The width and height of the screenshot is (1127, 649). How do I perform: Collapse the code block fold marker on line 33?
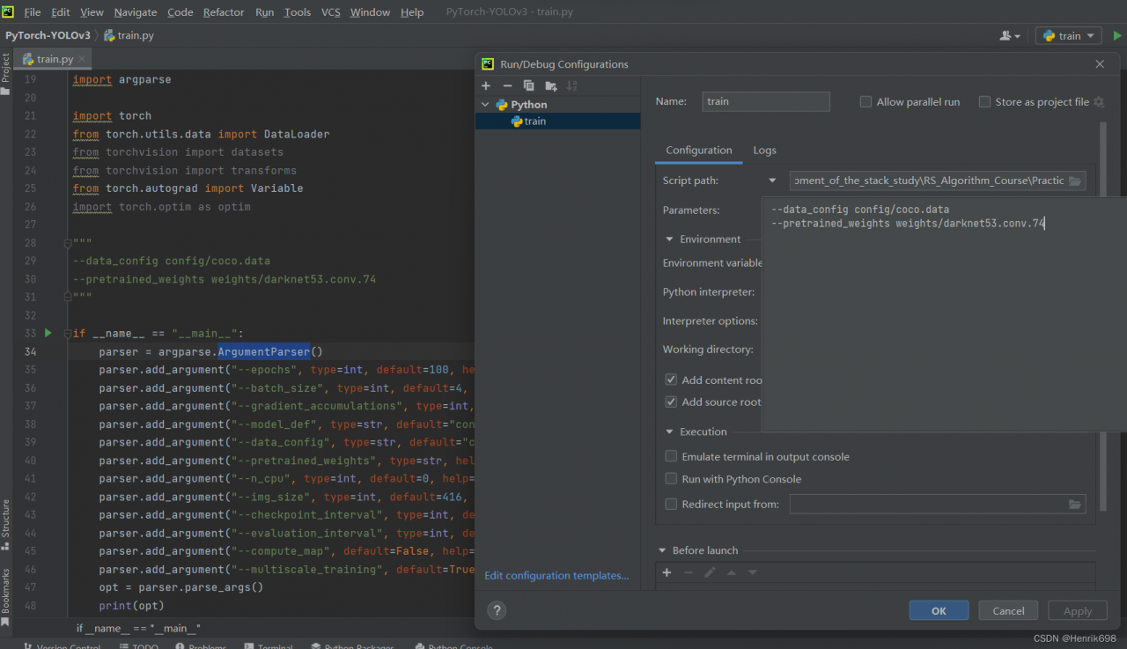click(x=67, y=334)
